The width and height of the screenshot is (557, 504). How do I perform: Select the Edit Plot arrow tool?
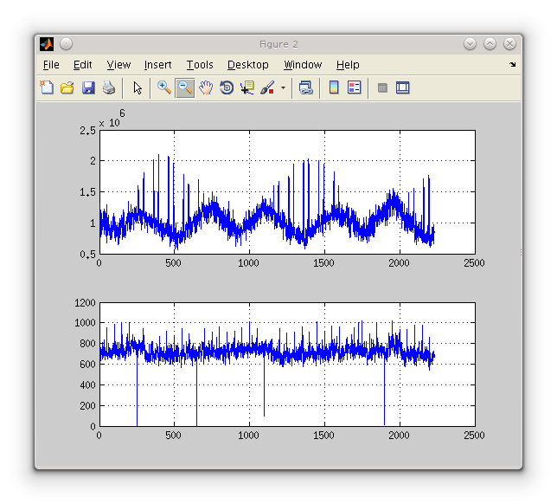pyautogui.click(x=137, y=87)
